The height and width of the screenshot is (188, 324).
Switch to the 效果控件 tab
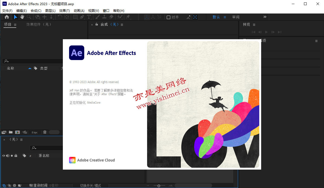pos(39,25)
